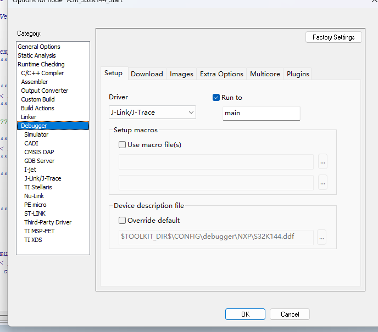
Task: Click second macro file path field
Action: pyautogui.click(x=216, y=183)
